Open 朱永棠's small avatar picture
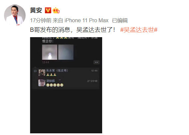 click(42, 73)
